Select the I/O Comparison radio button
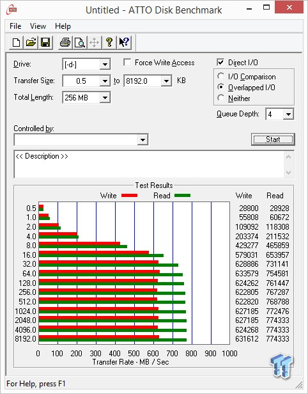The height and width of the screenshot is (394, 308). pos(220,76)
